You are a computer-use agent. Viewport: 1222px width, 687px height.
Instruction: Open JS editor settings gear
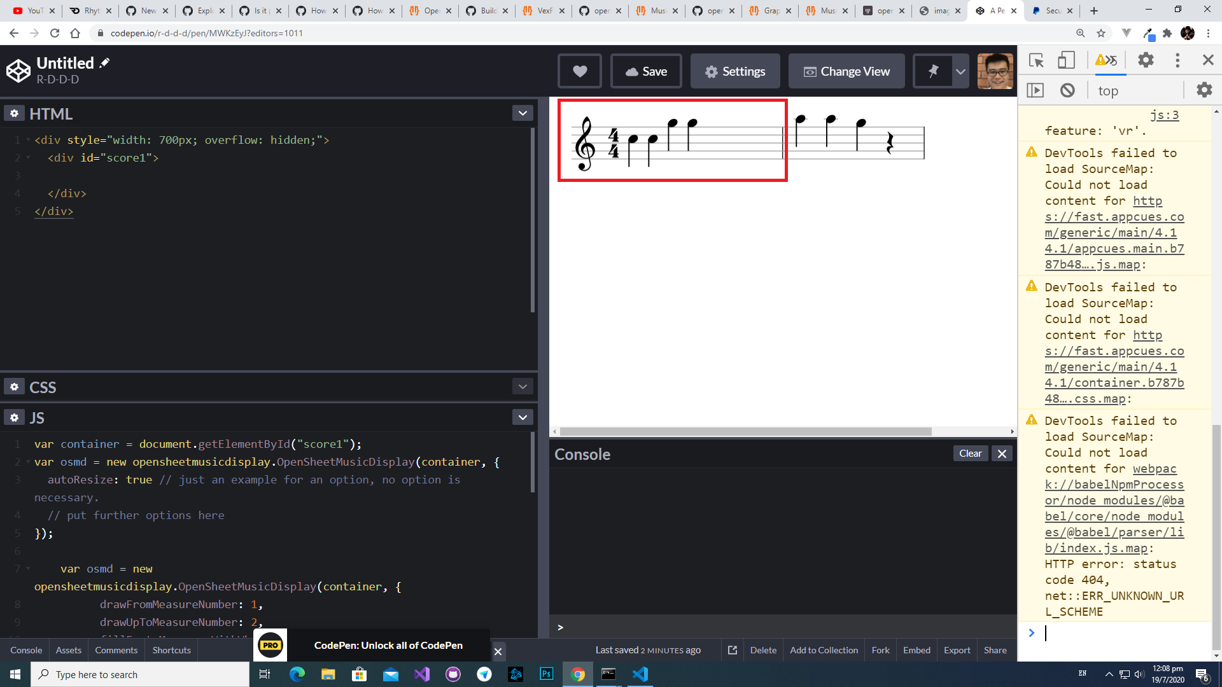point(14,417)
